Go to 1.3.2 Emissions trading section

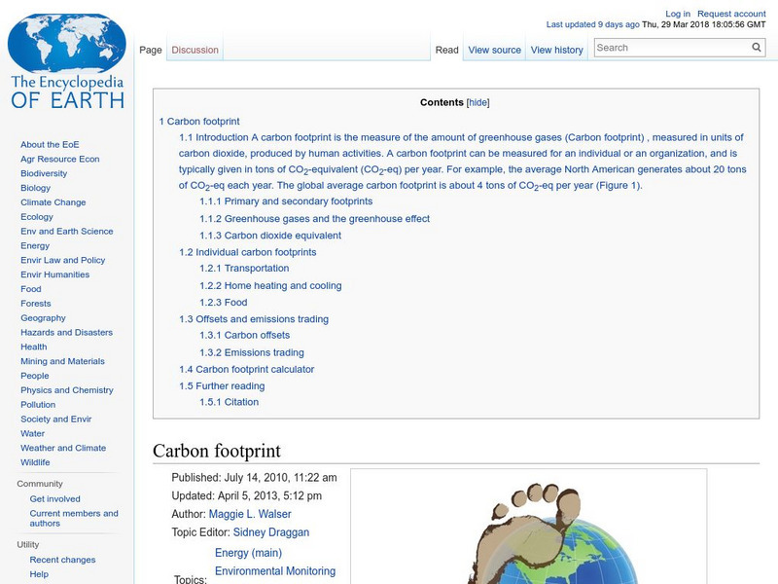point(252,352)
